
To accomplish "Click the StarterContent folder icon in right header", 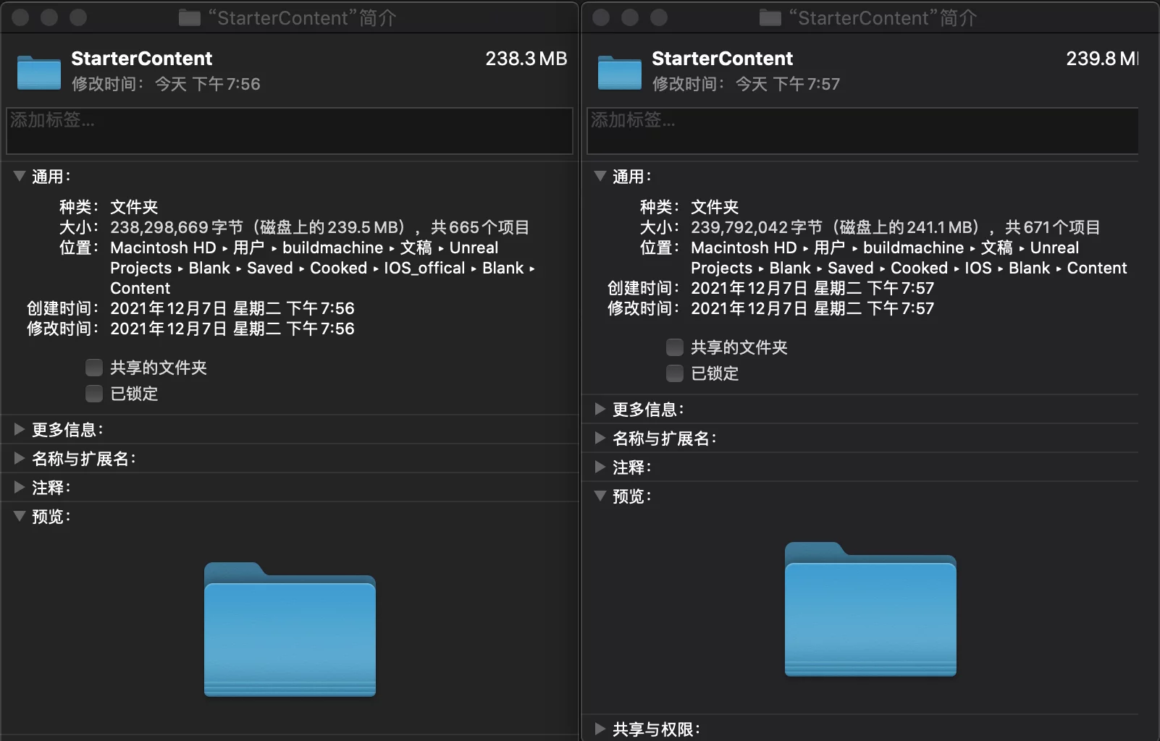I will (x=620, y=72).
